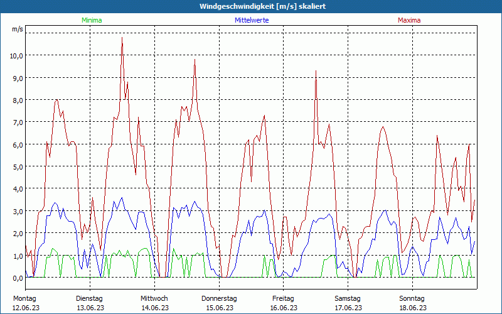Click the 3,0 y-axis value

(x=18, y=211)
